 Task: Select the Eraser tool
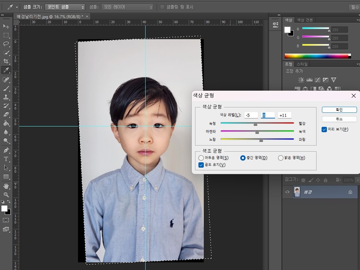point(6,114)
